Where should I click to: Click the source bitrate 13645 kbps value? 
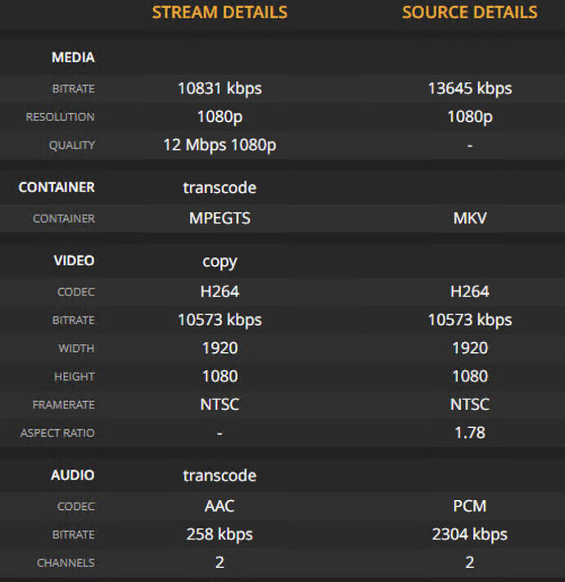pyautogui.click(x=469, y=88)
